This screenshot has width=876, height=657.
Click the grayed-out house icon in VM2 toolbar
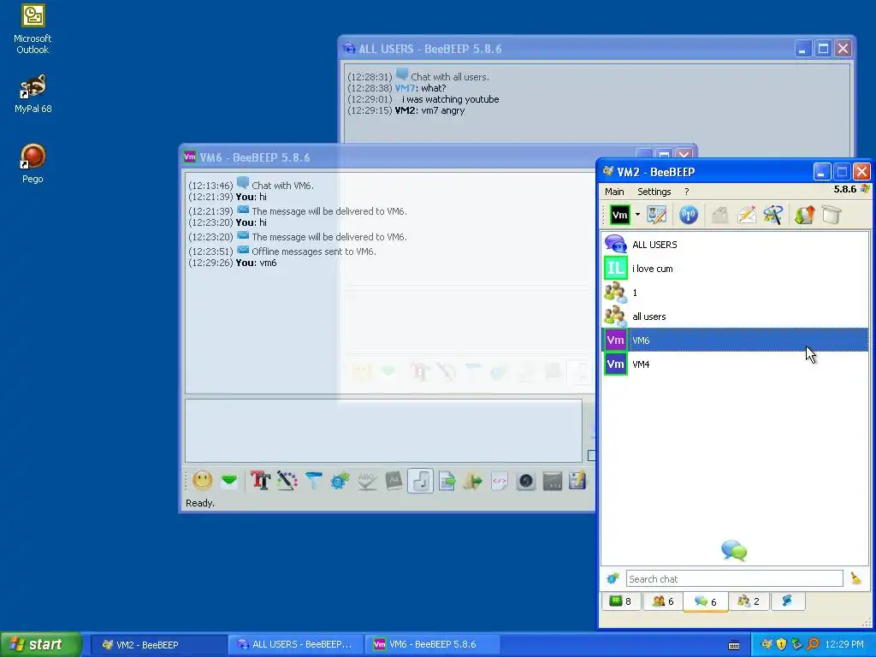[x=720, y=215]
